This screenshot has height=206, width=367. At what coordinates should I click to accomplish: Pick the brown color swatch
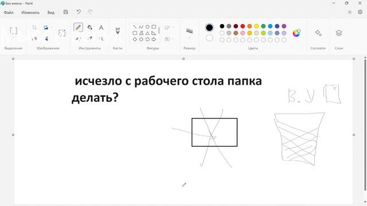[x=236, y=33]
